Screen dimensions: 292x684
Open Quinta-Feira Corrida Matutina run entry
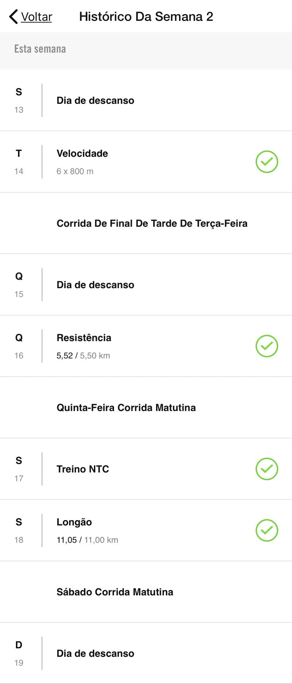point(146,408)
